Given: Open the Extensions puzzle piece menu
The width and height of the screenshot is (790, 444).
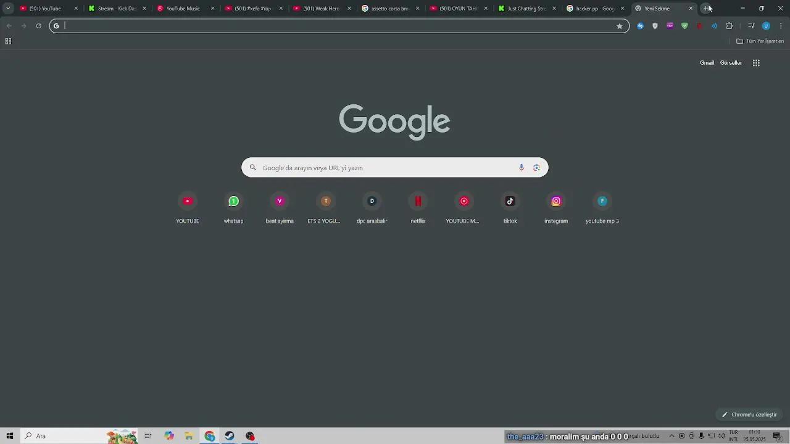Looking at the screenshot, I should (730, 26).
